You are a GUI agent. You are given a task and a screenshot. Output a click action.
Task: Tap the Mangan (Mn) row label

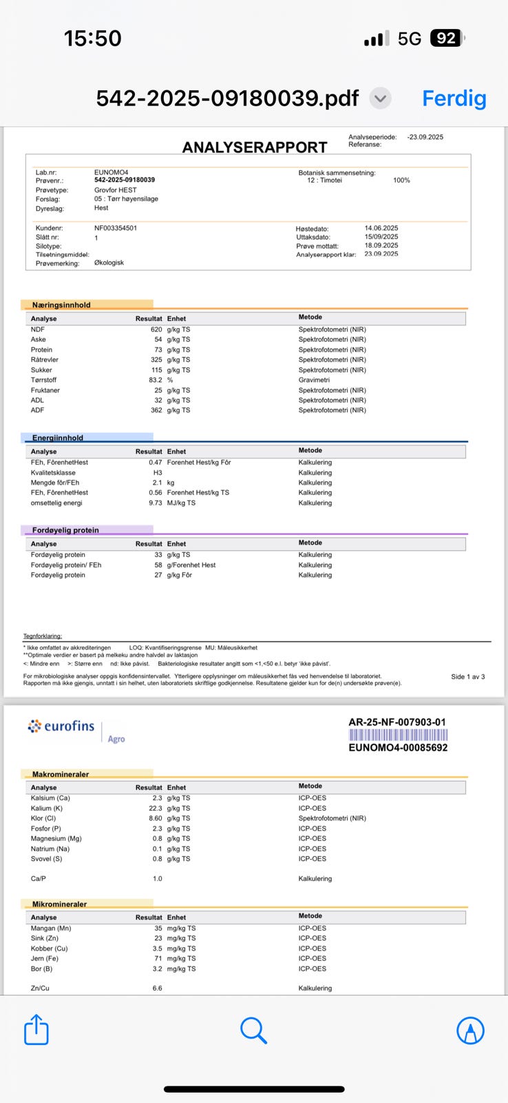[x=51, y=928]
